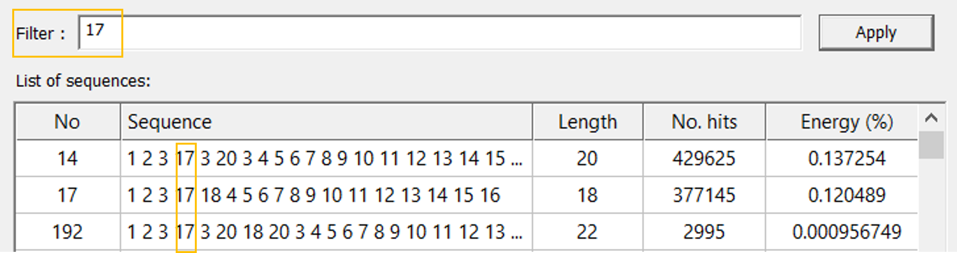The width and height of the screenshot is (957, 253).
Task: Sort by the No. hits column header
Action: [704, 122]
